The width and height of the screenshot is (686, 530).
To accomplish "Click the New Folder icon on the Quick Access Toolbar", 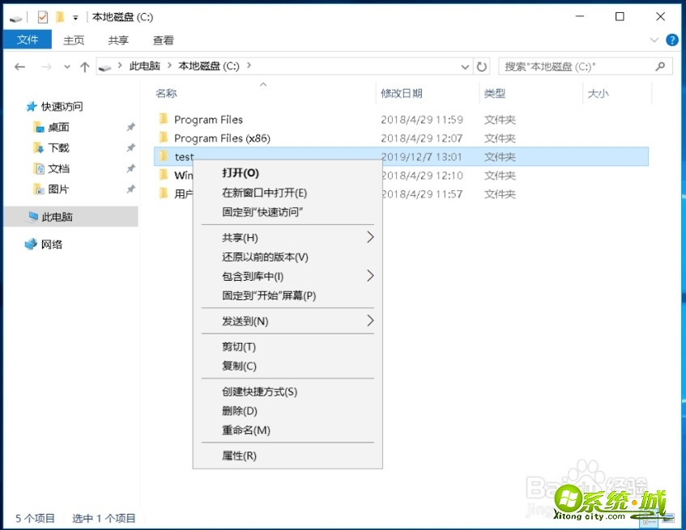I will [x=60, y=16].
